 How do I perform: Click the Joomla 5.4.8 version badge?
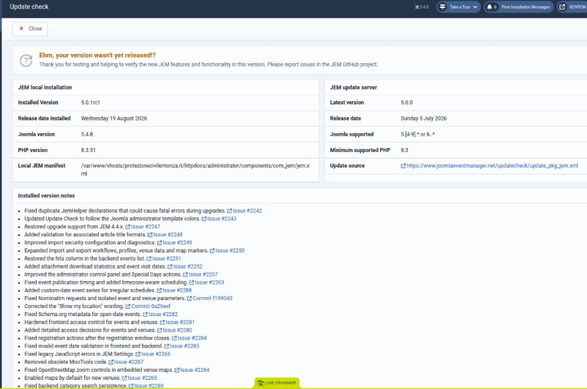tap(422, 7)
